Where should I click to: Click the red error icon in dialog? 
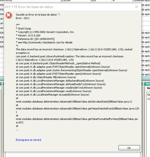click(8, 15)
